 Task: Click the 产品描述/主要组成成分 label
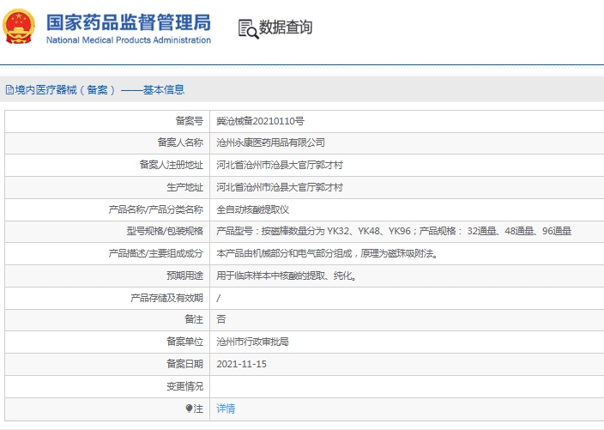click(x=155, y=253)
